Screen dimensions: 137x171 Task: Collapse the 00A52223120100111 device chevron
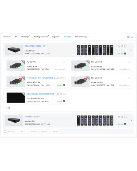131,50
